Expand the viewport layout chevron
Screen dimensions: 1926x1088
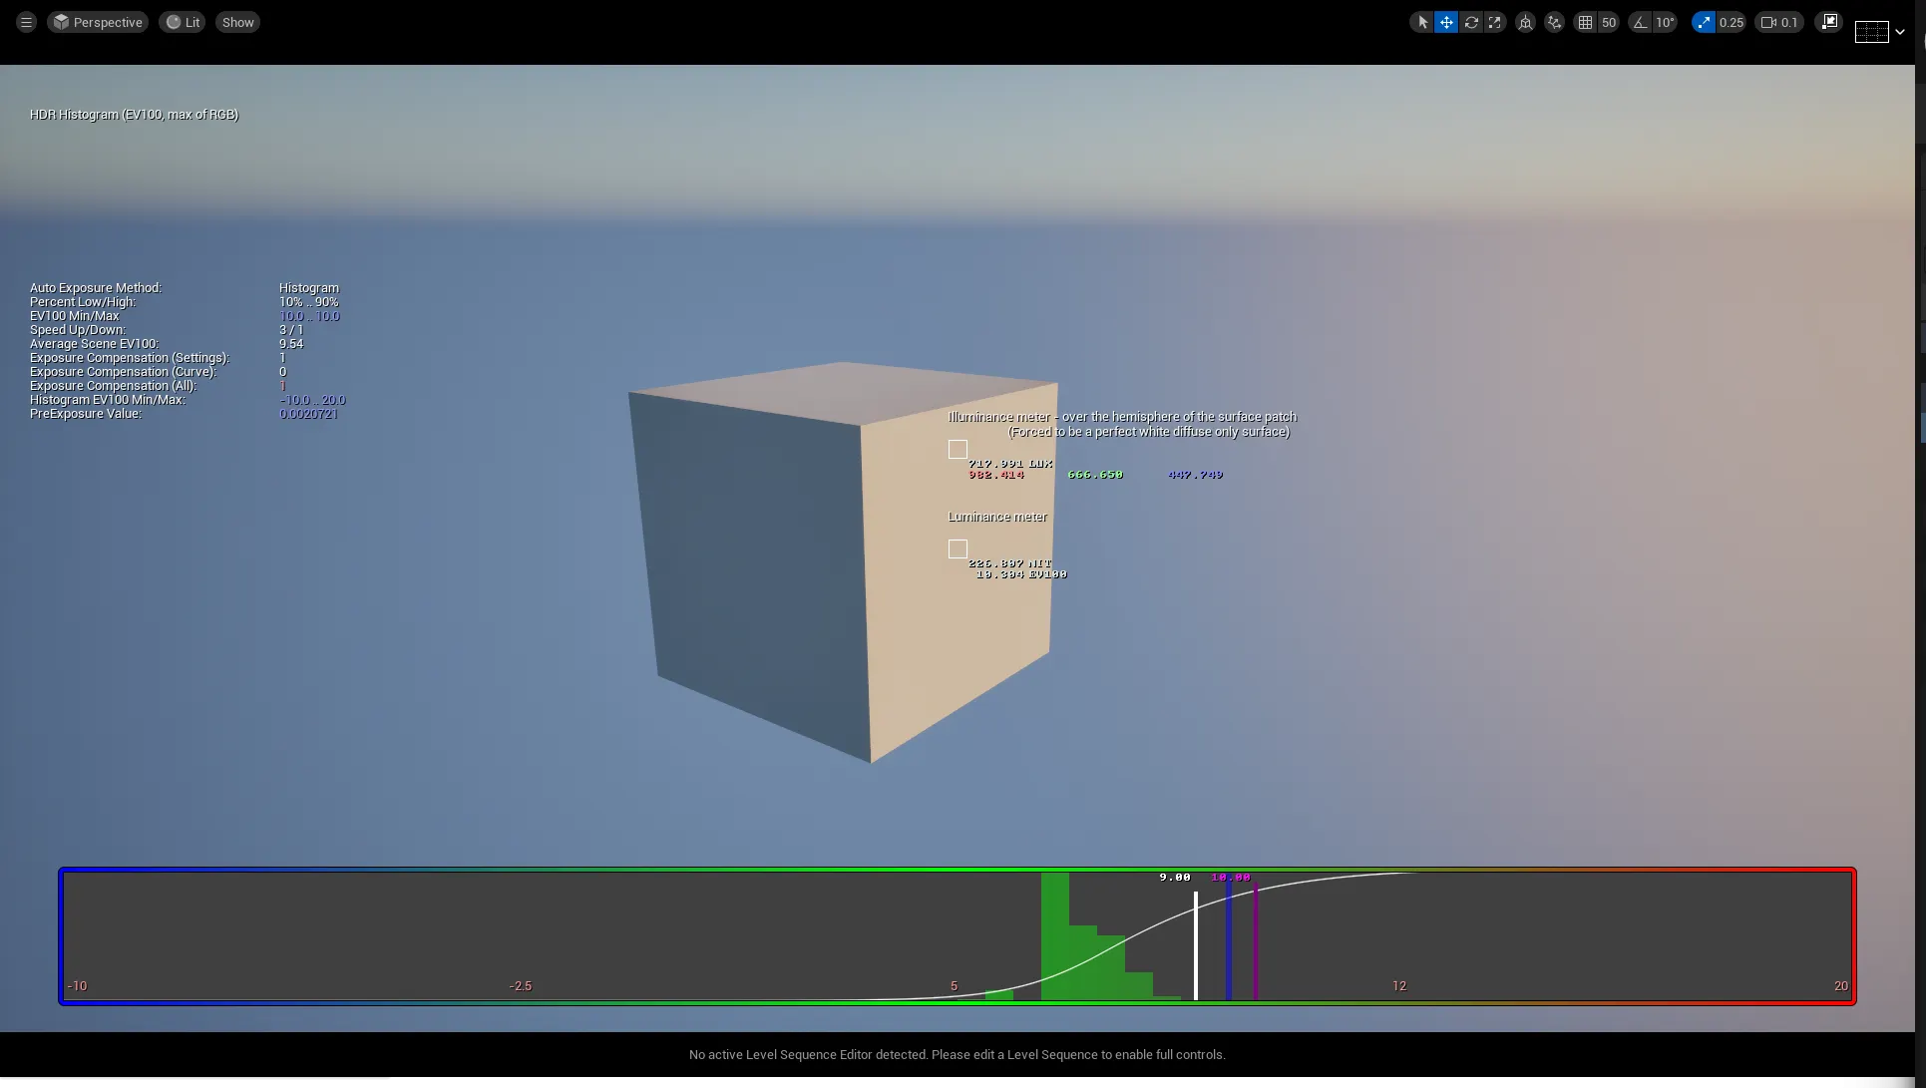point(1900,32)
